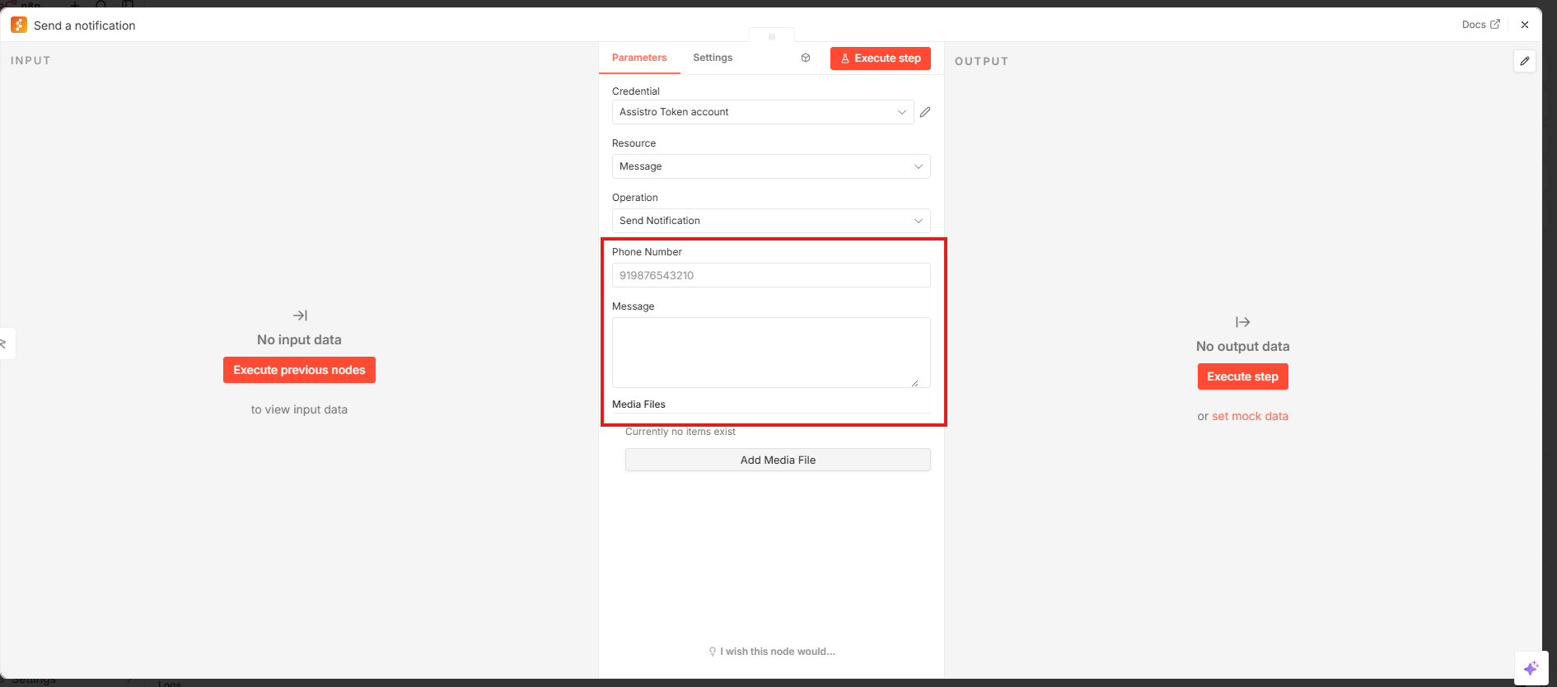Click the cube icon beside the Settings tab
1557x687 pixels.
(x=806, y=58)
